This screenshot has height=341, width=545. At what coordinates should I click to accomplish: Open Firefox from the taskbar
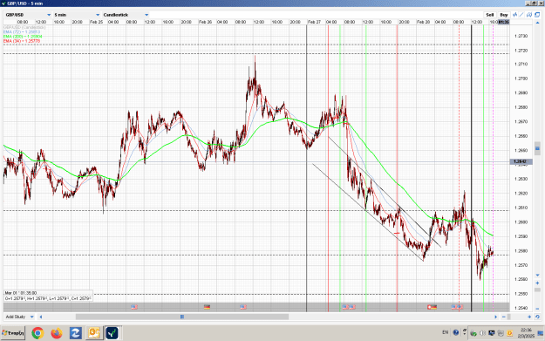57,333
